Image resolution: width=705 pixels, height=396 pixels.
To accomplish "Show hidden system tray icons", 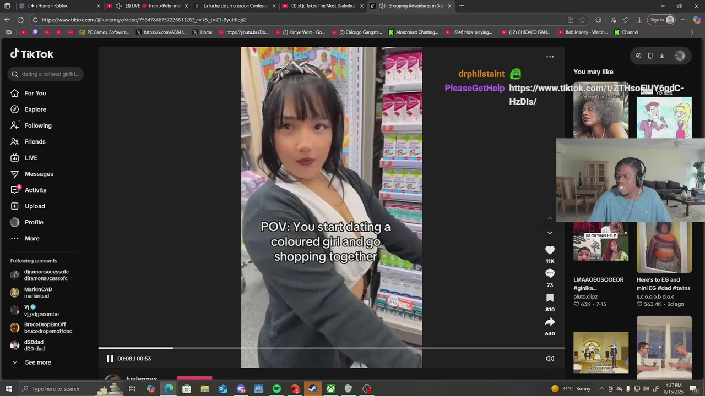I will [601, 389].
